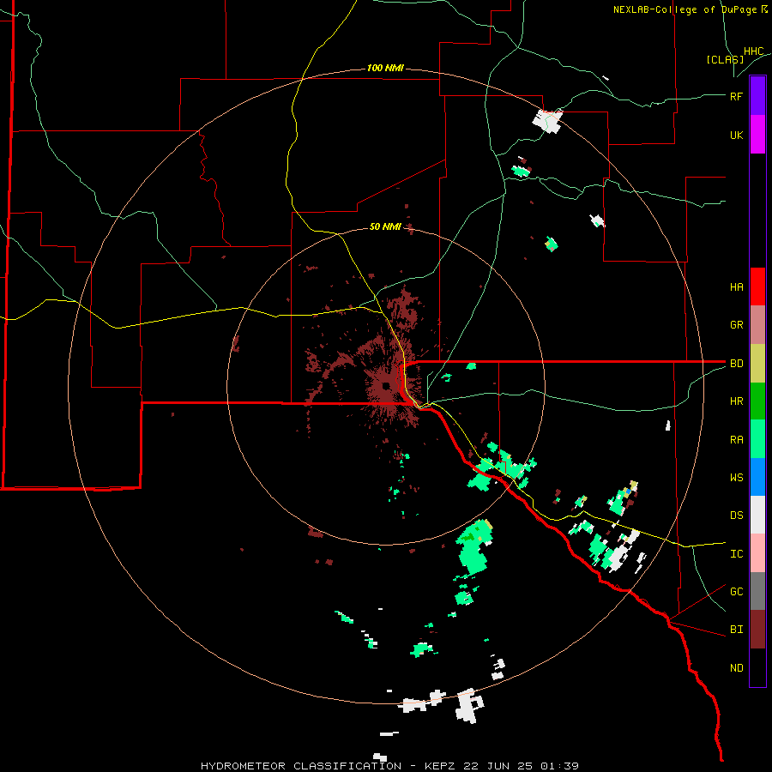Click the 'KEPZ' station identifier
This screenshot has width=772, height=772.
(441, 766)
